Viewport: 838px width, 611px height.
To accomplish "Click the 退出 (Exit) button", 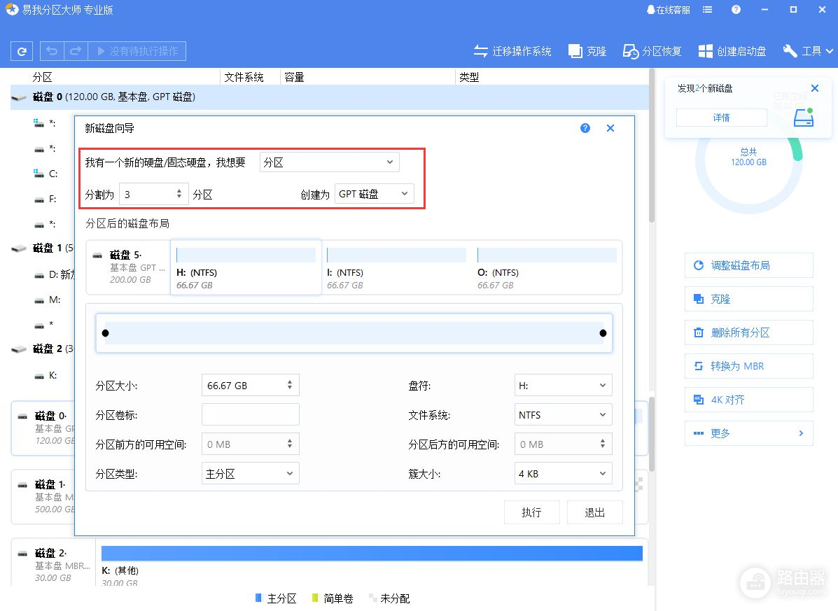I will coord(594,512).
